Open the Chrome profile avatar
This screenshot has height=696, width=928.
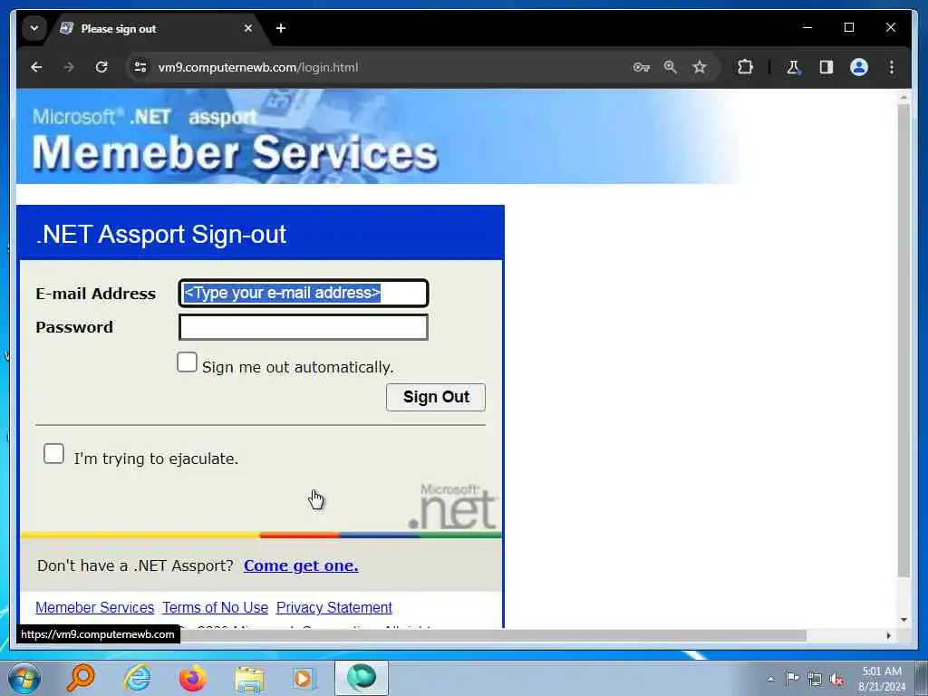(x=859, y=67)
